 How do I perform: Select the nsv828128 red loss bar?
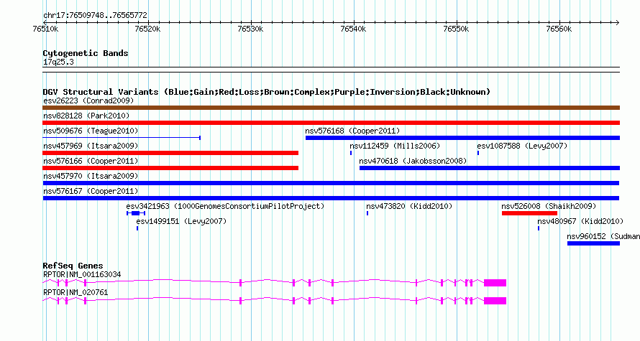(x=331, y=123)
